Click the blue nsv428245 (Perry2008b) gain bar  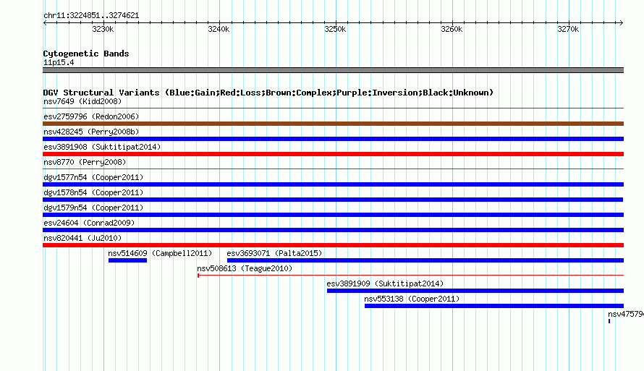point(333,139)
